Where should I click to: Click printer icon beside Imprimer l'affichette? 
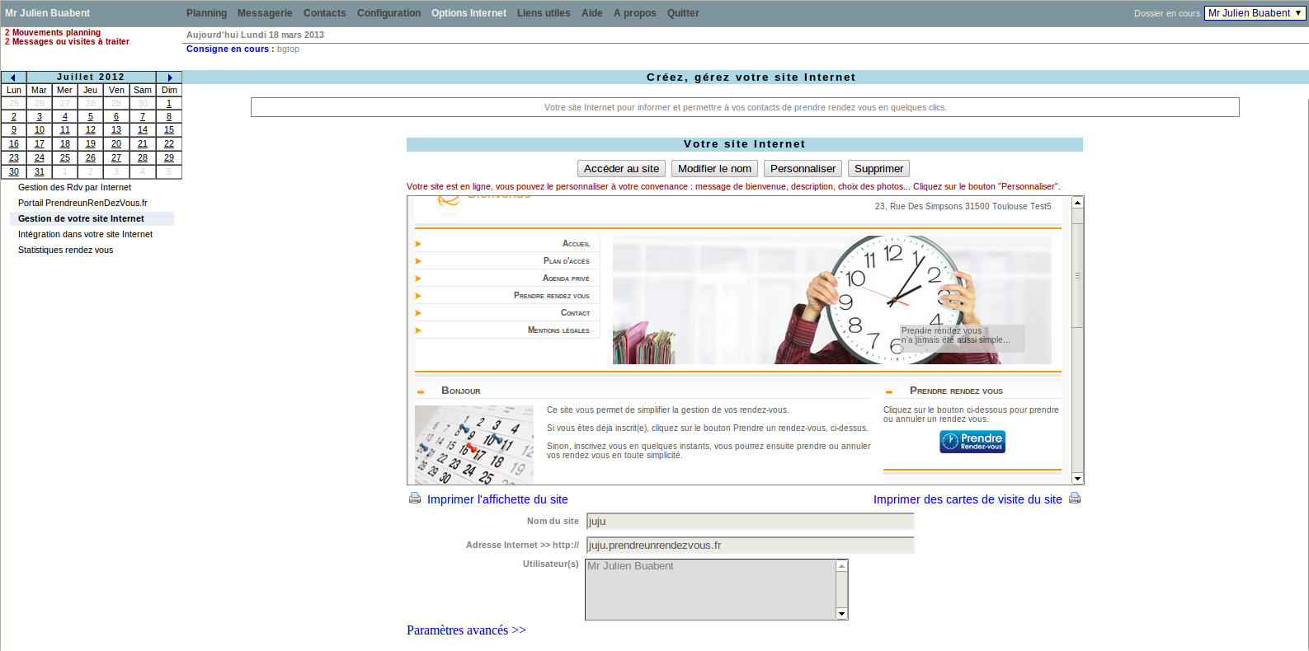(x=415, y=499)
